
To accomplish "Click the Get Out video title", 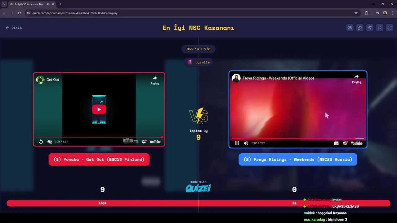I will click(x=53, y=80).
